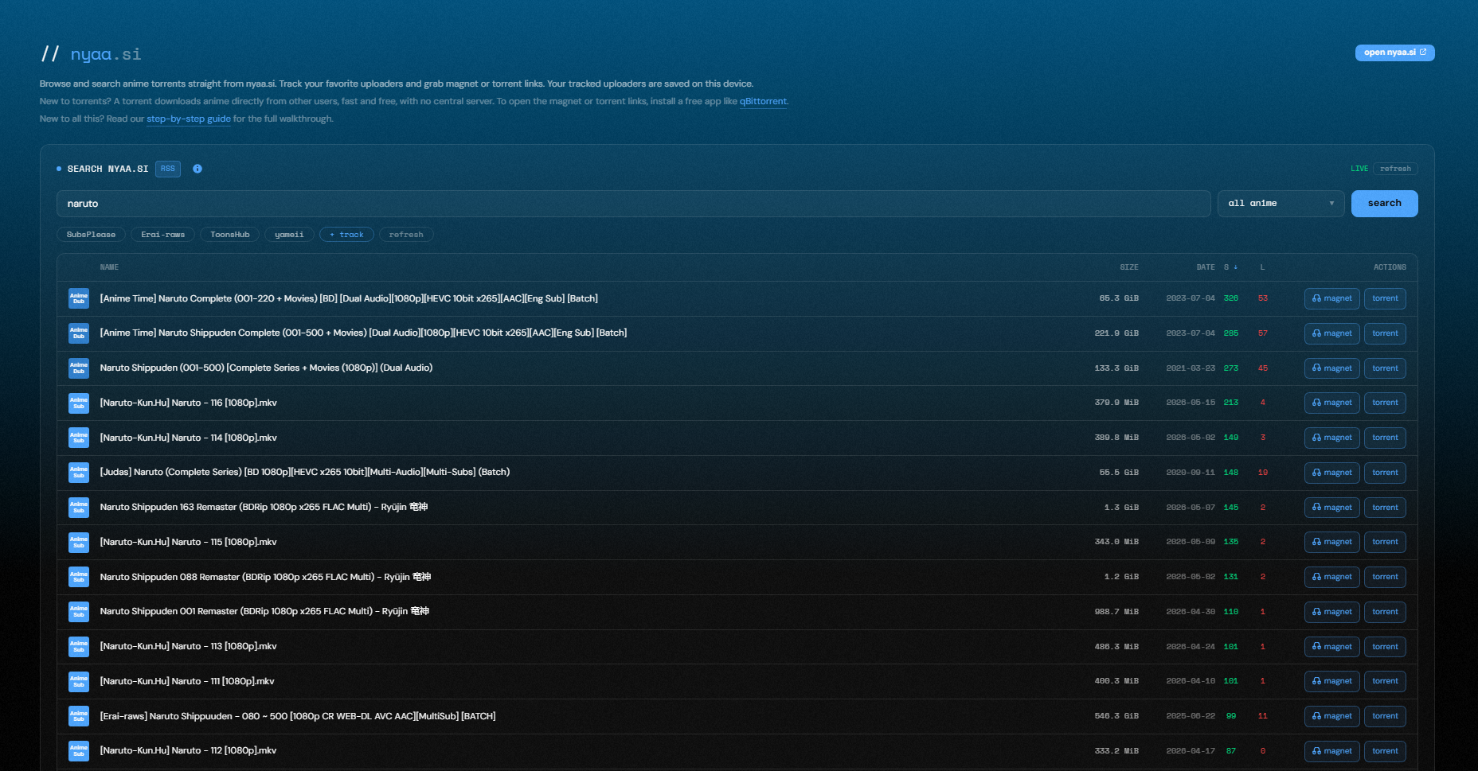
Task: Download torrent for Erai-raws Shippuuden batch
Action: [1385, 716]
